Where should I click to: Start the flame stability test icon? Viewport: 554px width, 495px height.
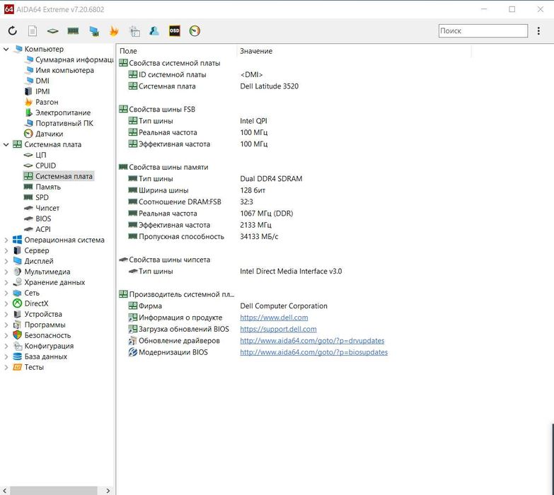(x=114, y=31)
